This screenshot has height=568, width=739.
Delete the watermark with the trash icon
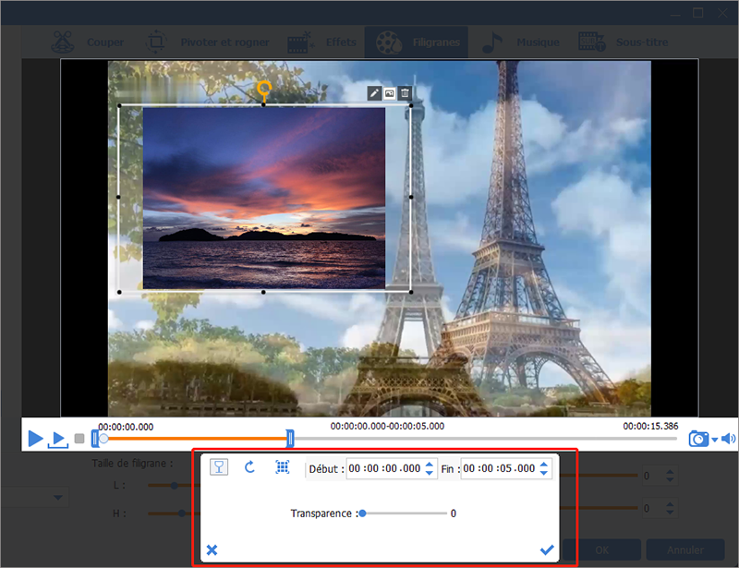[x=405, y=93]
